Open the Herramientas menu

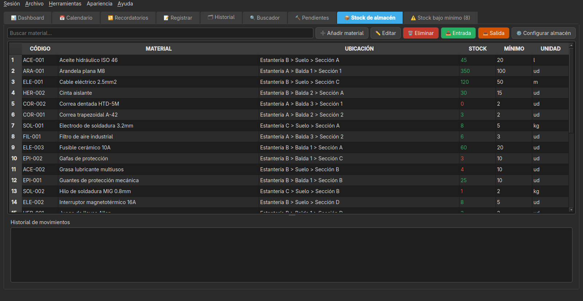tap(65, 4)
